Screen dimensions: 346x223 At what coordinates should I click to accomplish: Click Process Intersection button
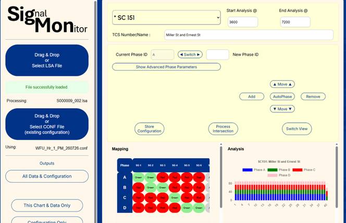[223, 129]
